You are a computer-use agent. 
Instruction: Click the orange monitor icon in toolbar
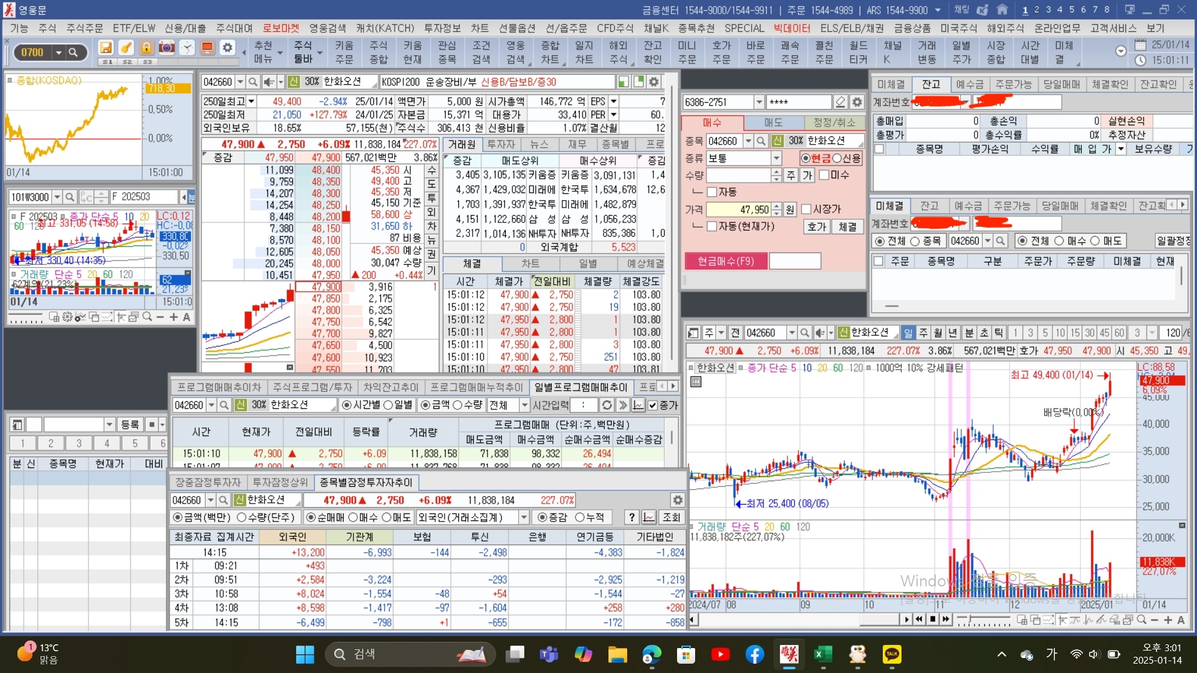coord(208,48)
